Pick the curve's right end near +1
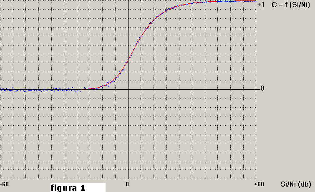 pos(255,1)
